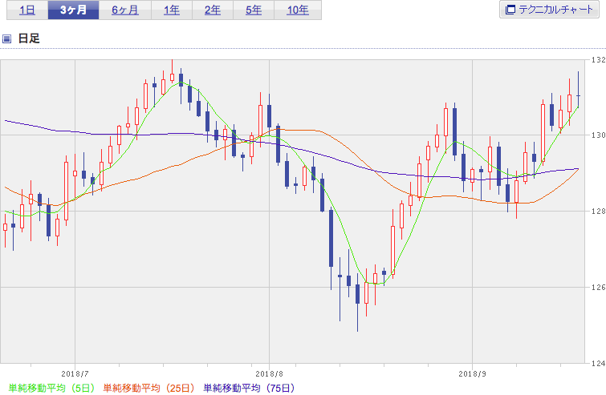606x395 pixels.
Task: Click the square icon beside 日足 heading
Action: tap(6, 38)
